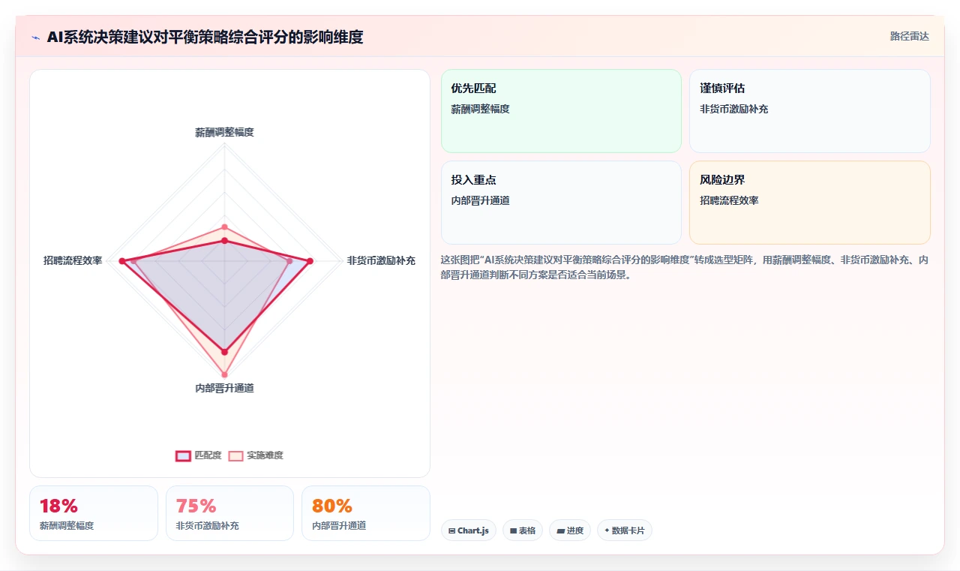
Task: Open the 风险边界 card
Action: 809,203
